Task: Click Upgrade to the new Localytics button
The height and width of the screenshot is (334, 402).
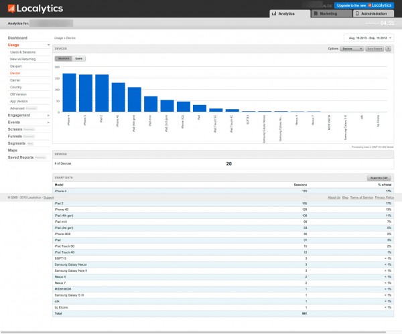Action: [x=364, y=5]
